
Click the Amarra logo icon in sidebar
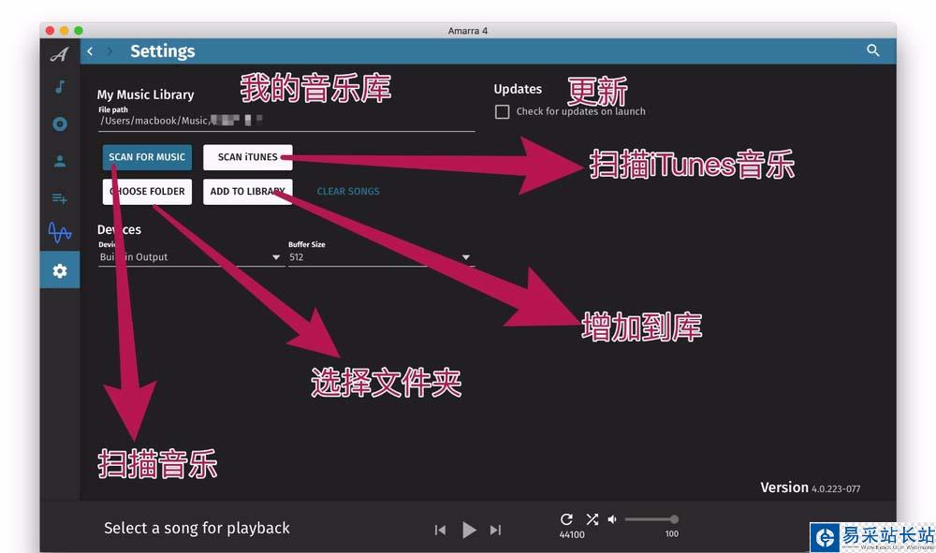coord(60,54)
